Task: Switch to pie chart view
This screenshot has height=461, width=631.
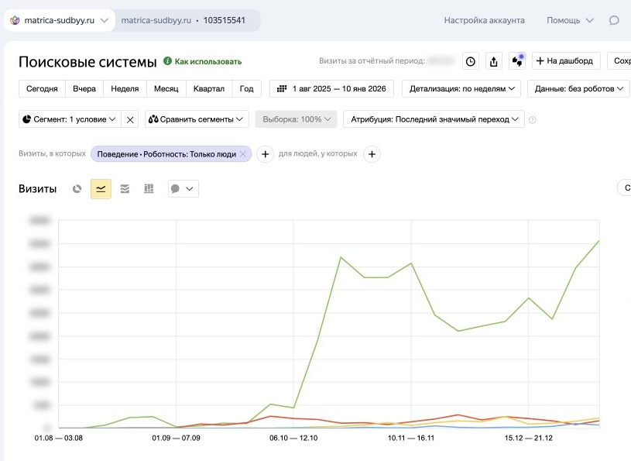Action: (x=77, y=188)
